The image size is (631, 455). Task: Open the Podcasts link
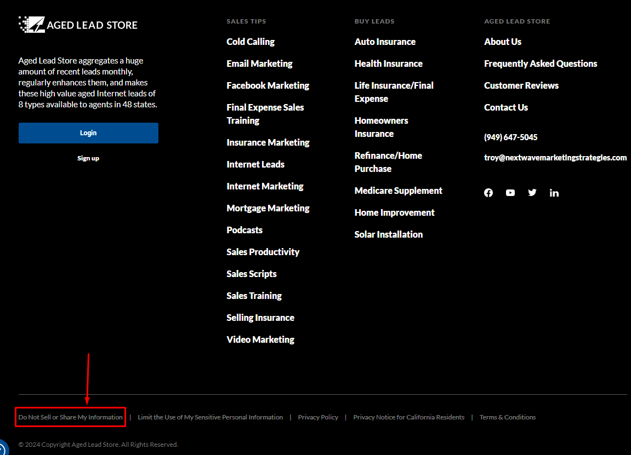tap(245, 230)
